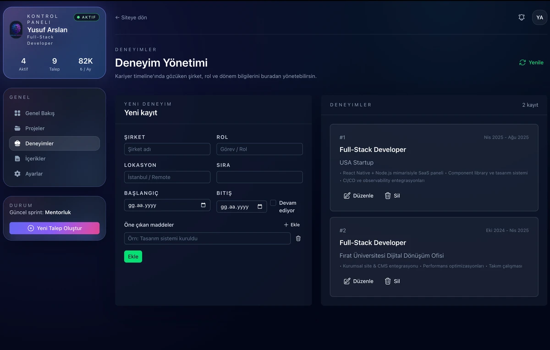This screenshot has width=550, height=350.
Task: Click the notification bell icon
Action: pyautogui.click(x=522, y=17)
